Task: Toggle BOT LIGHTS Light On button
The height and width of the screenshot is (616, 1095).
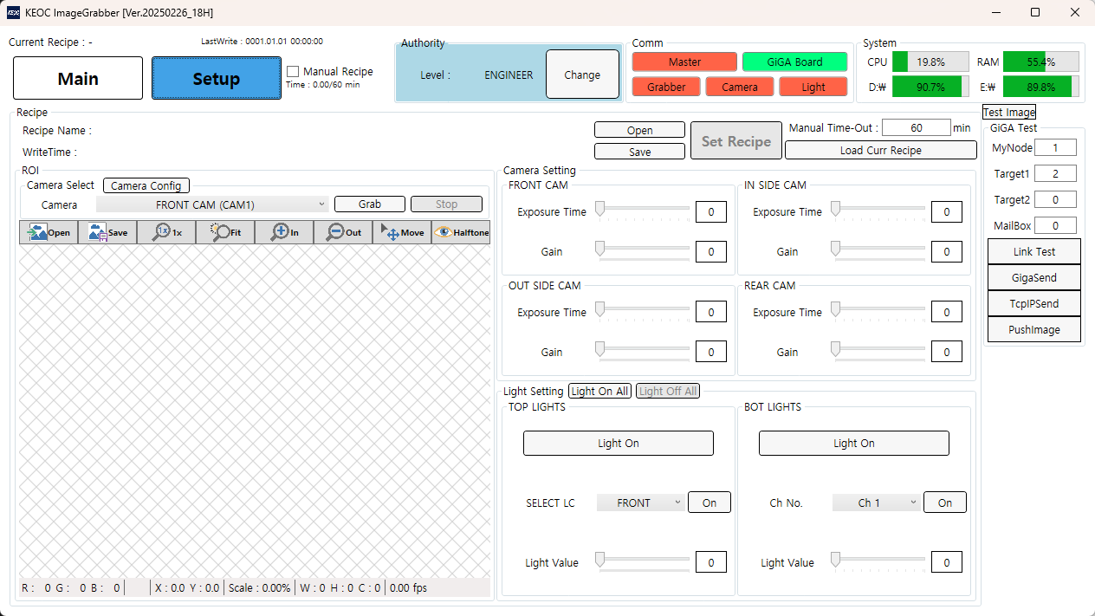Action: coord(853,443)
